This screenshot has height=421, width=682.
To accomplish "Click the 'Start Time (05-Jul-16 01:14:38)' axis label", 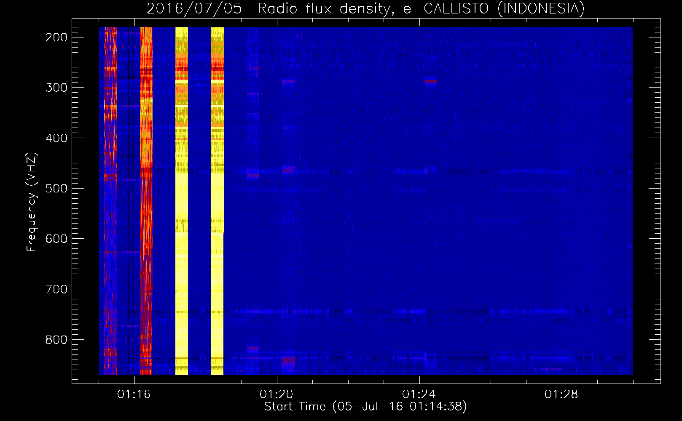I will click(x=365, y=407).
